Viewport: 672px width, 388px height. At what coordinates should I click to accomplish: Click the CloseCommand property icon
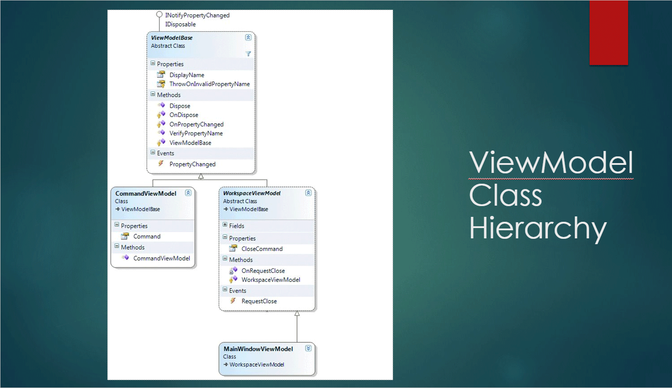tap(233, 249)
